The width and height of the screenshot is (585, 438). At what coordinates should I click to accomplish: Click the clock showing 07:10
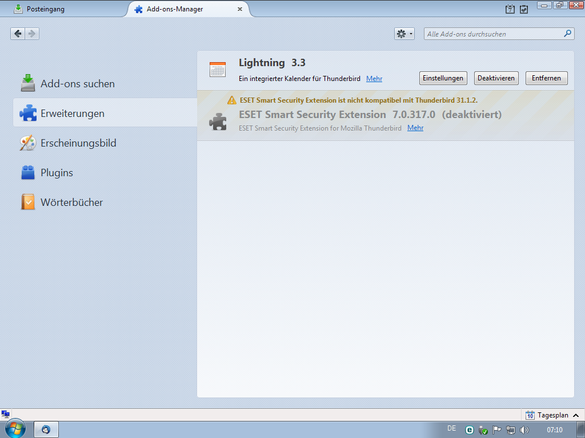(x=554, y=430)
